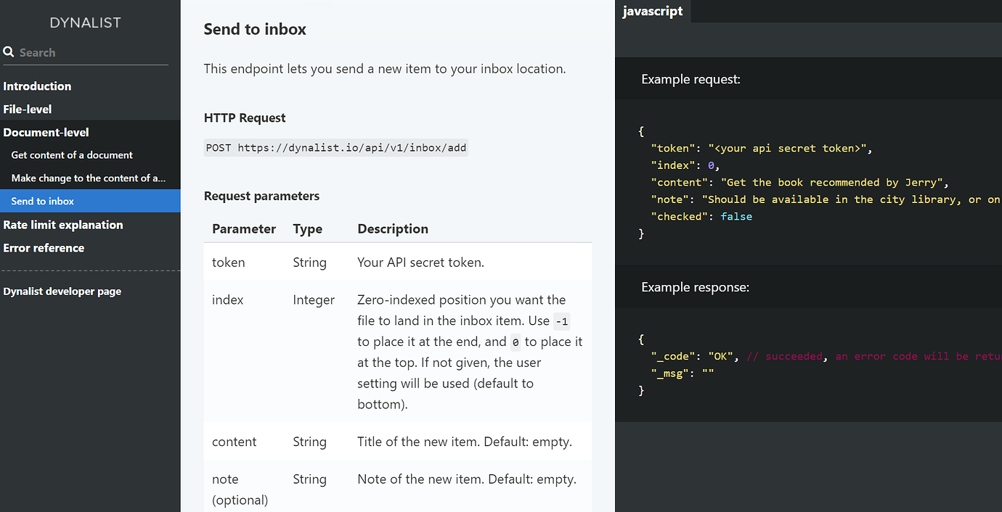Image resolution: width=1002 pixels, height=512 pixels.
Task: Navigate to the "File-level" section
Action: [x=28, y=109]
